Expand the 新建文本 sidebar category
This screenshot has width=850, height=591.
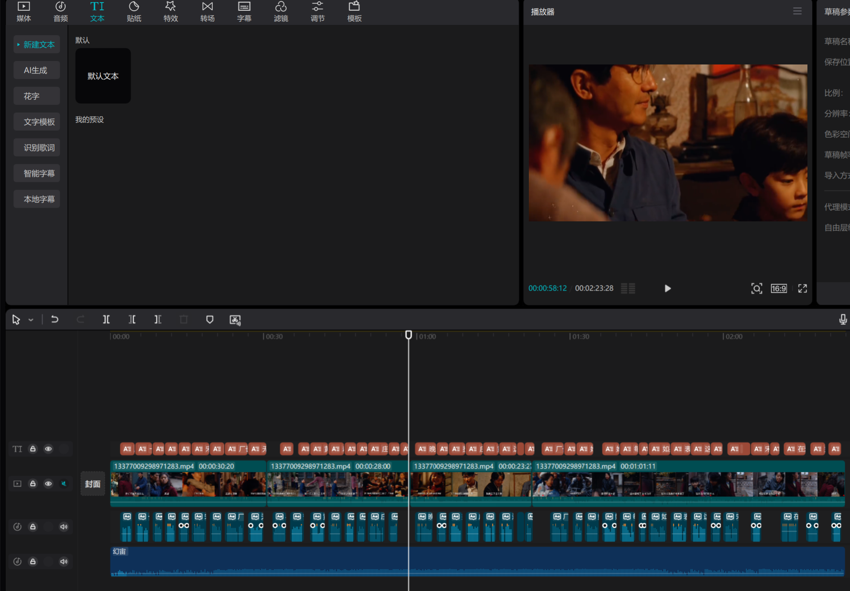(37, 45)
